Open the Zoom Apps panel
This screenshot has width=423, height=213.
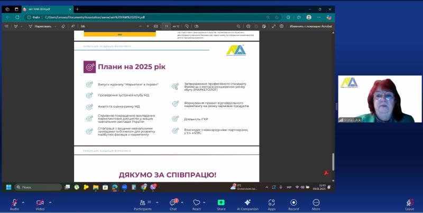[271, 203]
